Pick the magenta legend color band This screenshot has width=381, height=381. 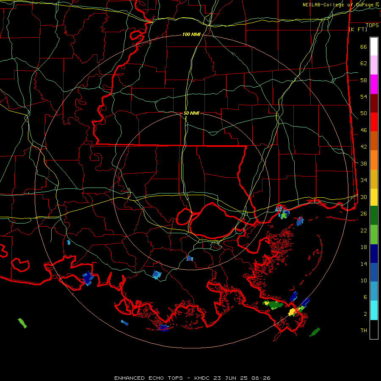point(374,84)
